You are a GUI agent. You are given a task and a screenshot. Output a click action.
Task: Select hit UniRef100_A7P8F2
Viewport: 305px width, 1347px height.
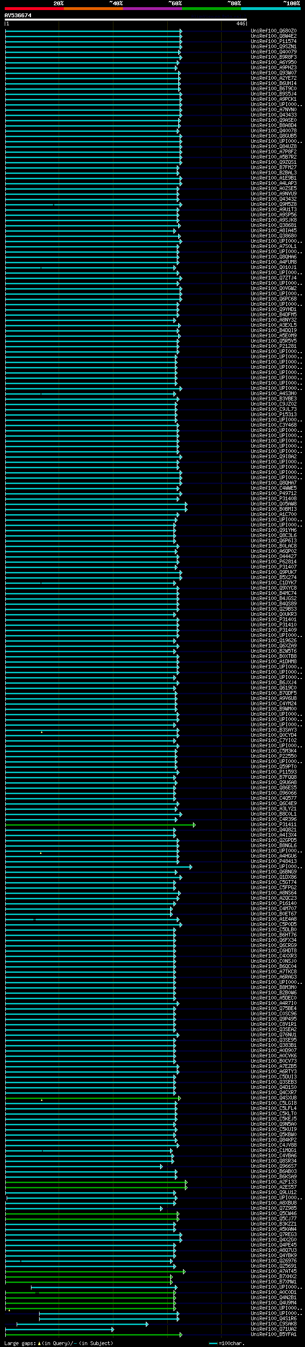click(x=274, y=151)
